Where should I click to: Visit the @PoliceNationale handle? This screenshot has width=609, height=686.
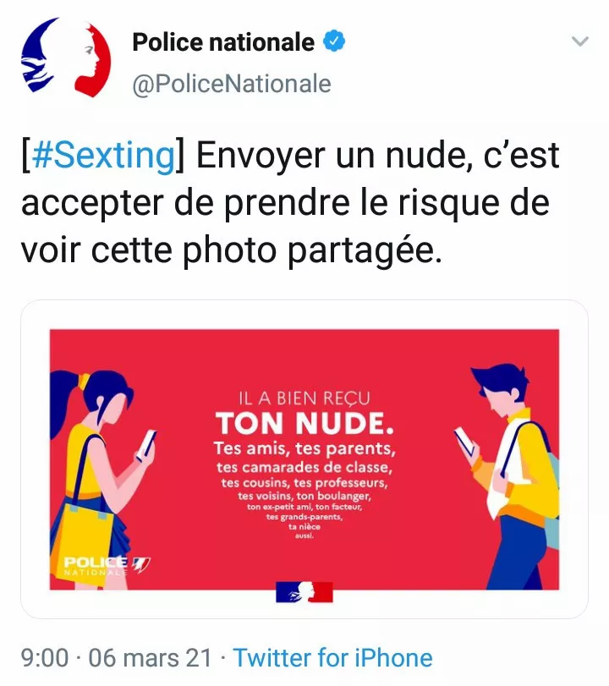coord(232,84)
